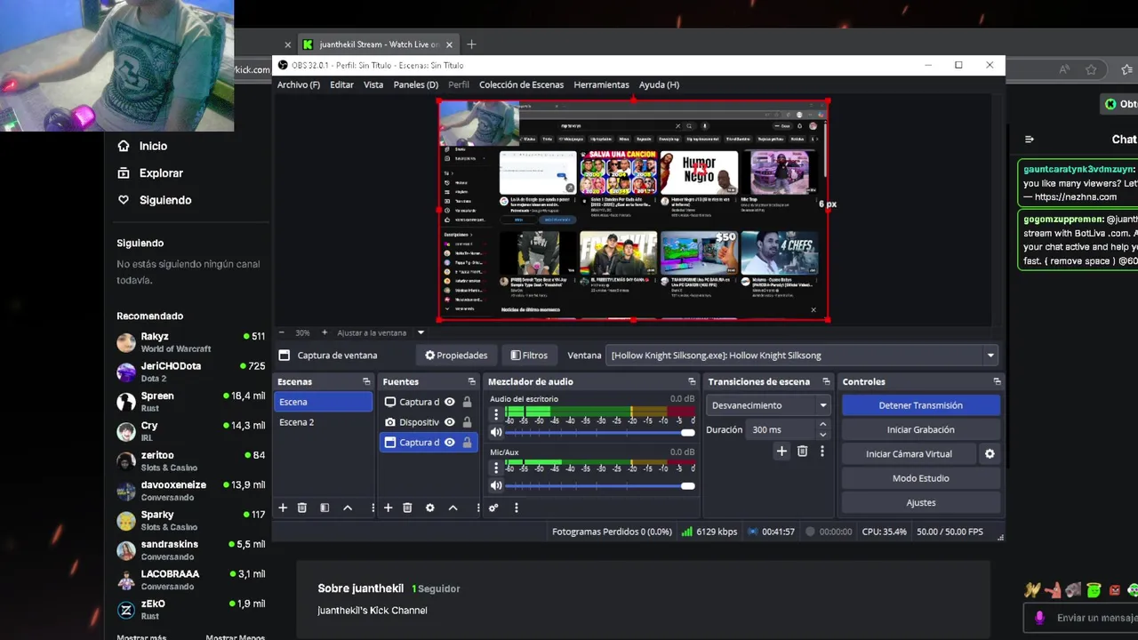Click the Duración 300 ms field
The image size is (1138, 640).
(781, 429)
